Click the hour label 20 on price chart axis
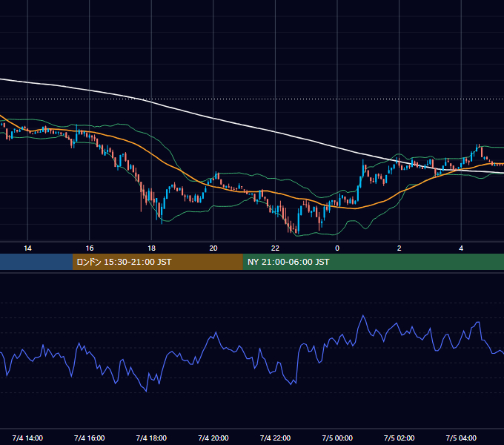 (213, 248)
